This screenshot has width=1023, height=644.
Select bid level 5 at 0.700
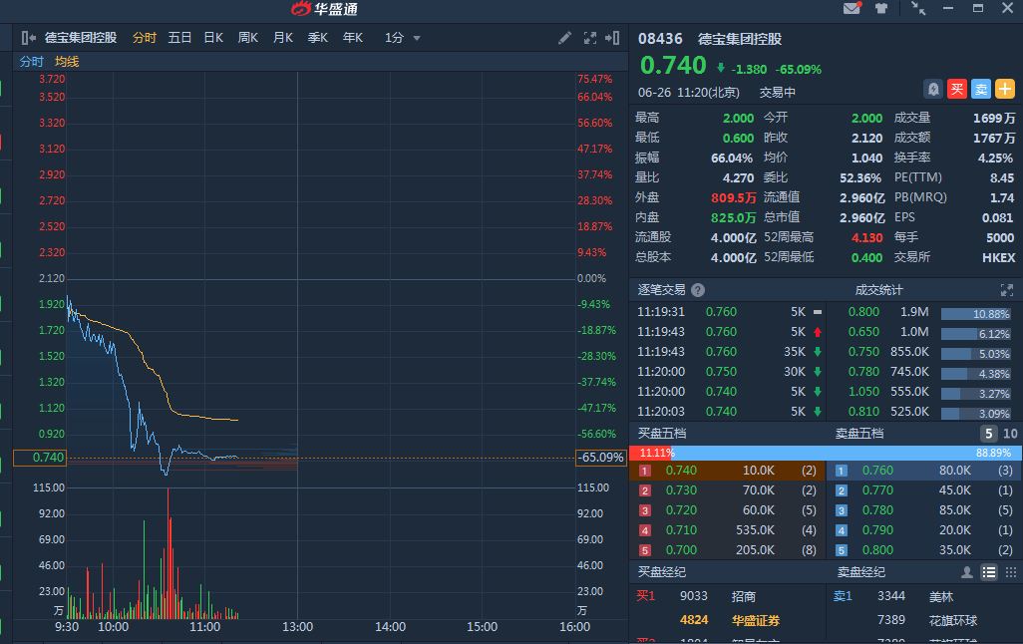727,550
